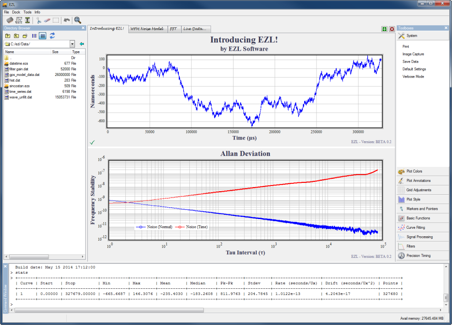Collapse the System toolbox section
Image resolution: width=452 pixels, height=325 pixels.
(422, 36)
